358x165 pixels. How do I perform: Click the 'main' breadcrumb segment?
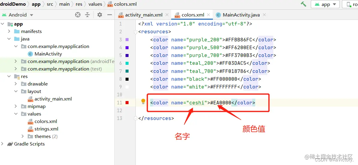(64, 4)
